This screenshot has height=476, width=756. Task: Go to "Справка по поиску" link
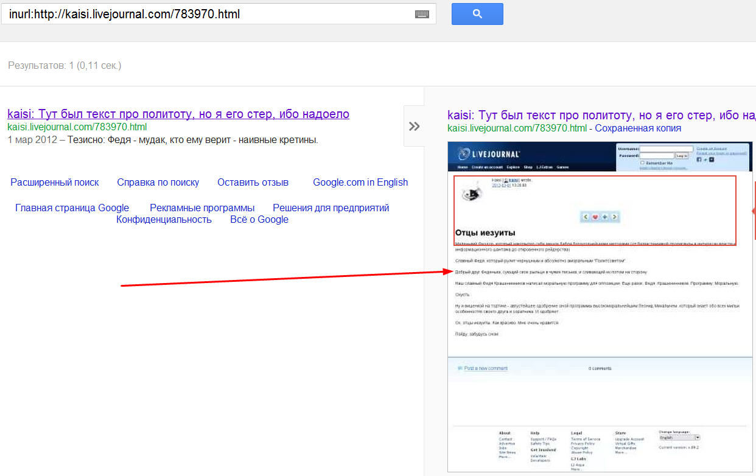click(158, 182)
